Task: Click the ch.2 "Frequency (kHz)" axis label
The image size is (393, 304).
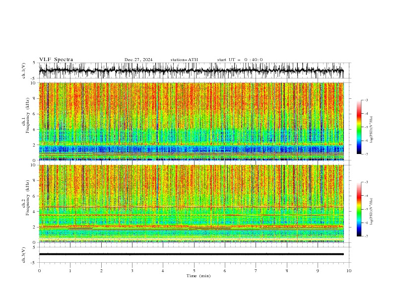Action: tap(28, 198)
